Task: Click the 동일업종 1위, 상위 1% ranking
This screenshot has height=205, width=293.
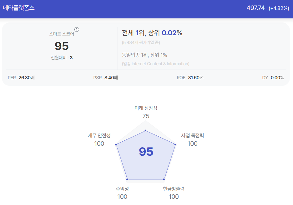Action: (x=144, y=55)
